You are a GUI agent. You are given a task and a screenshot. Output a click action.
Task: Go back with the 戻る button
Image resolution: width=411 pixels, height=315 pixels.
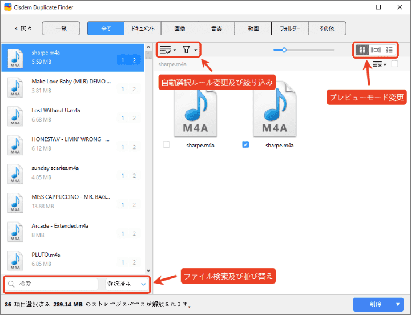(x=23, y=29)
